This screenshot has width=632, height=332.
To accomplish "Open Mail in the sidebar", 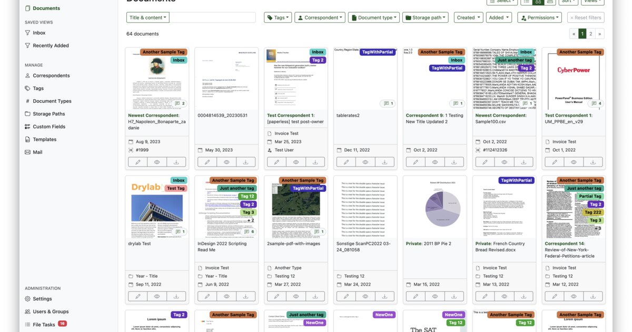I will pos(37,152).
